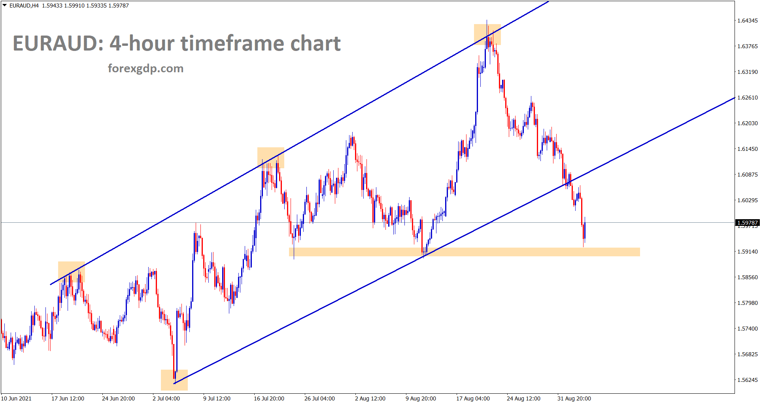The image size is (763, 404).
Task: Open the chart menu triangle beside EURAUD,H4
Action: [x=5, y=5]
